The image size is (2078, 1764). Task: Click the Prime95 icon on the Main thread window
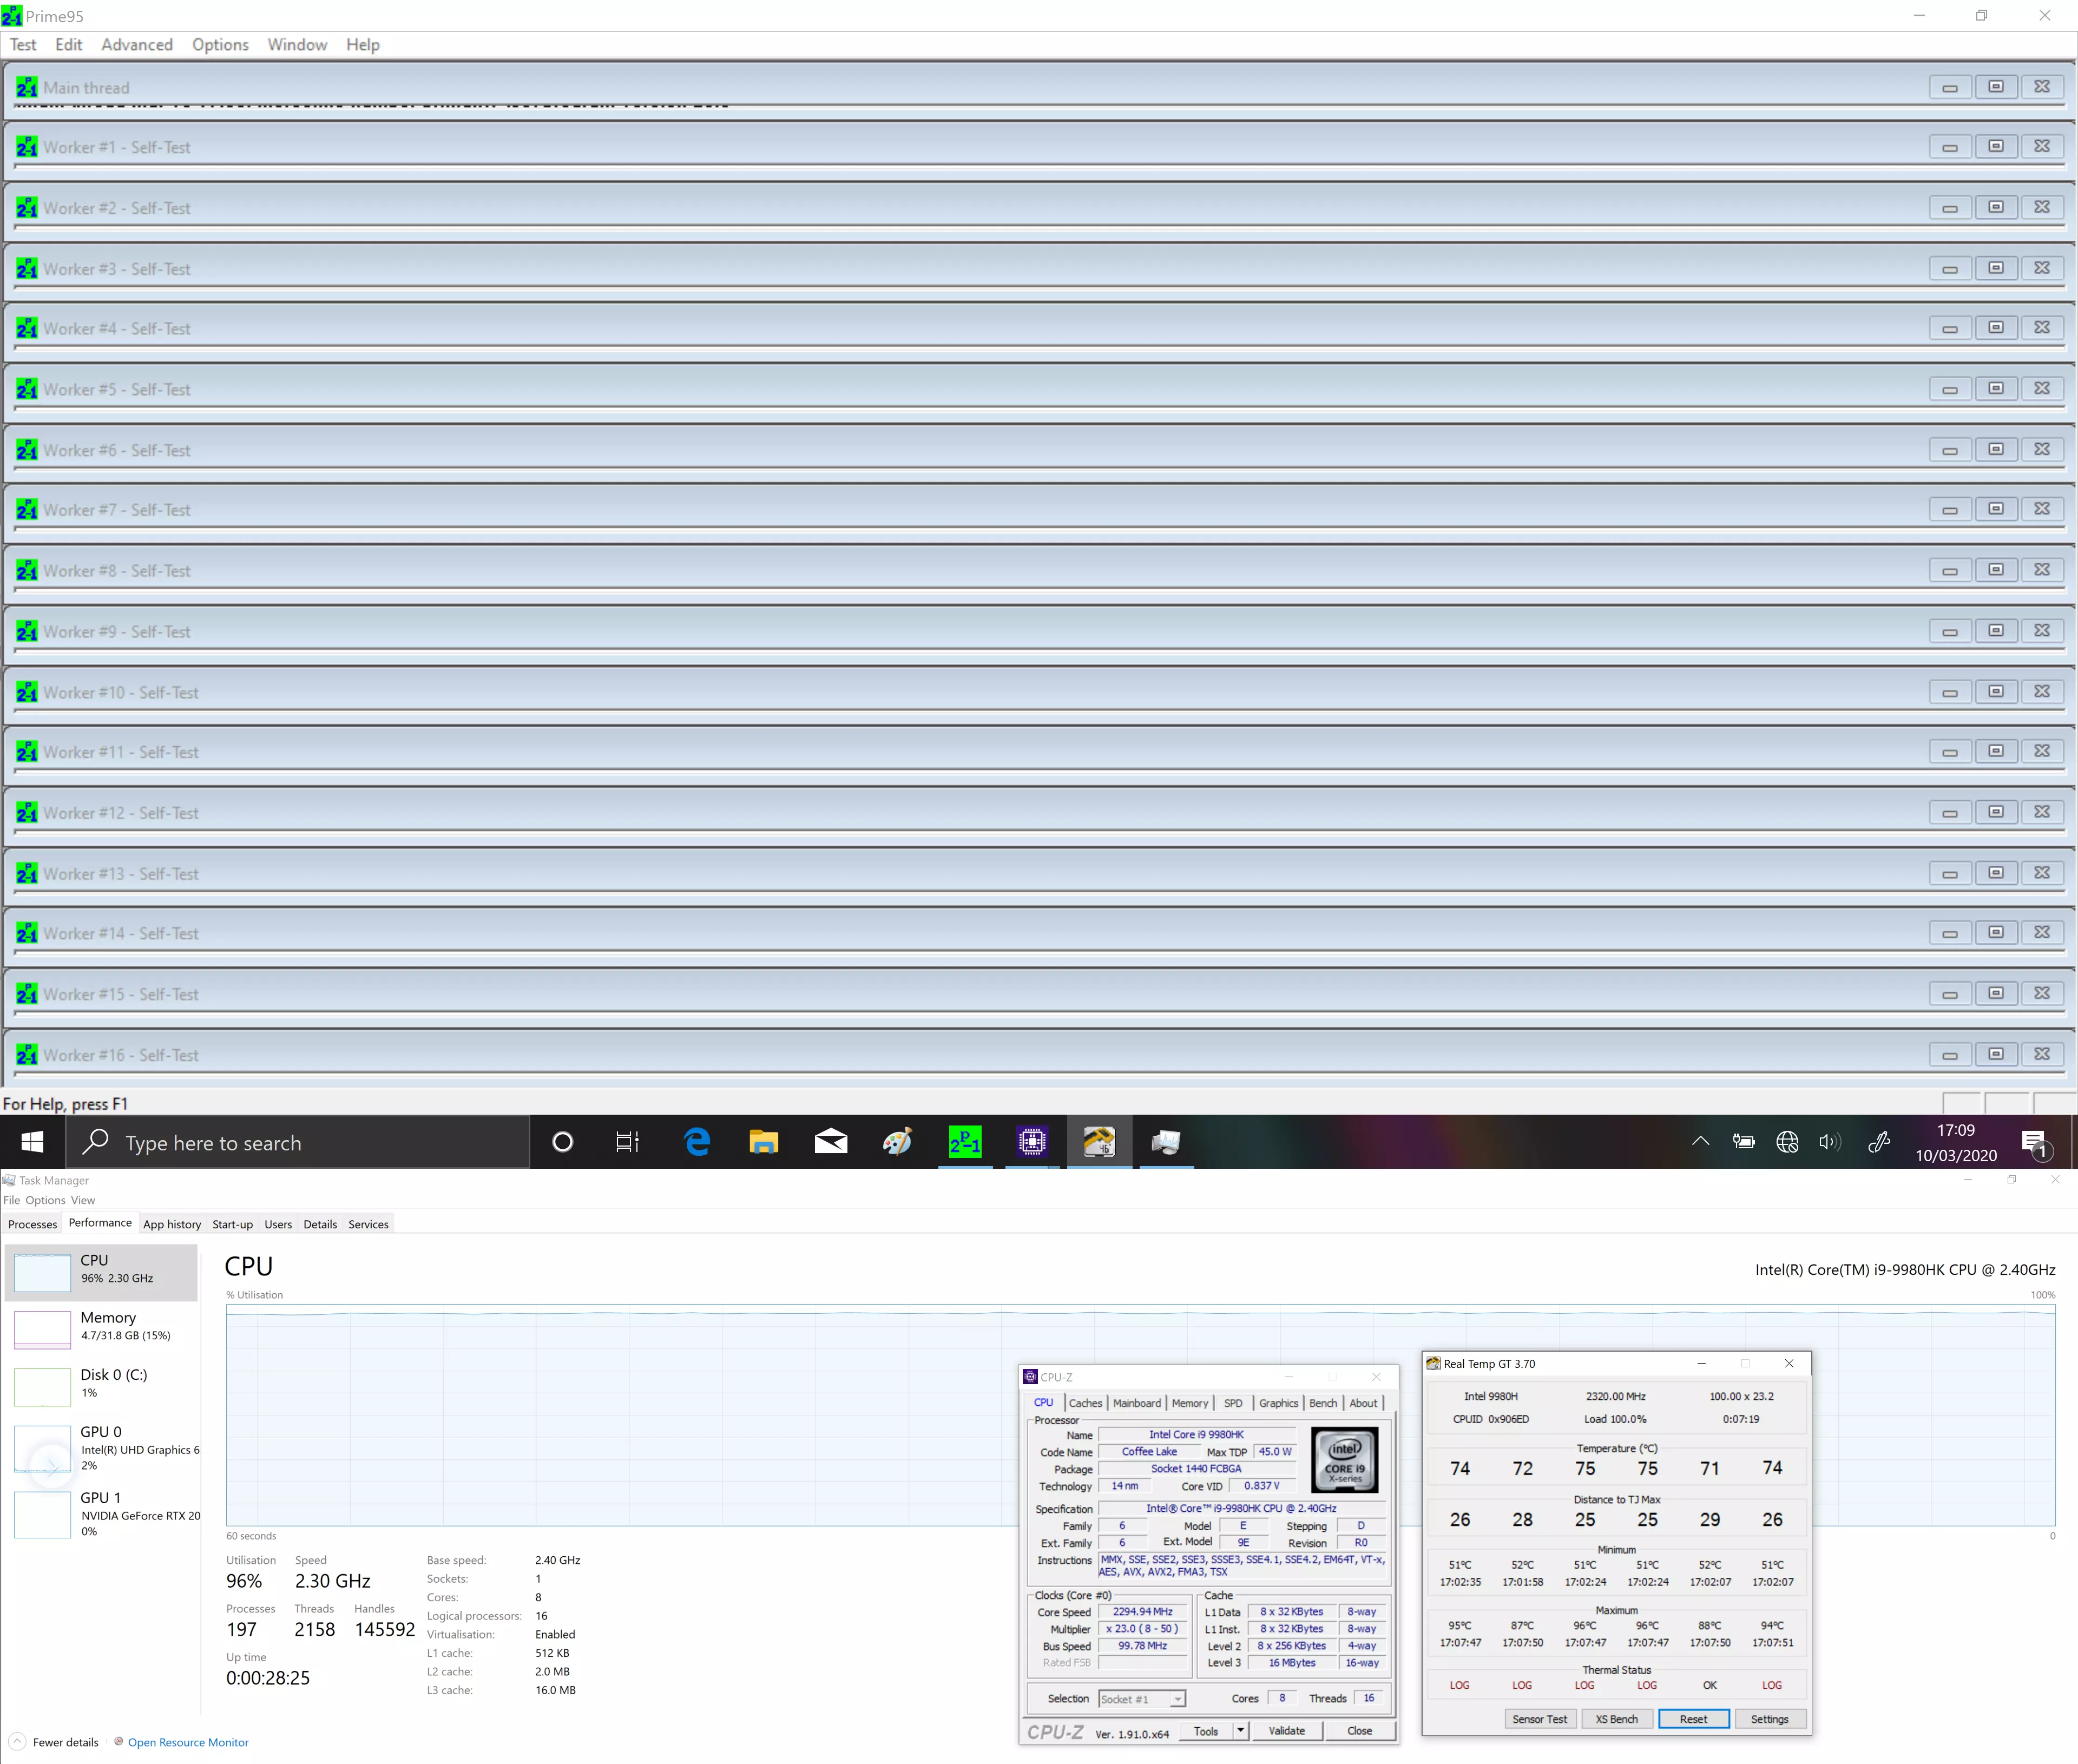coord(27,87)
